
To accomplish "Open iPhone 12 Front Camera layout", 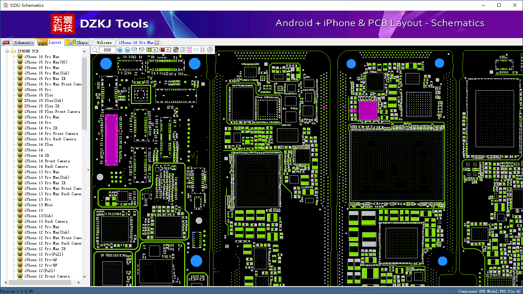I will pyautogui.click(x=47, y=276).
